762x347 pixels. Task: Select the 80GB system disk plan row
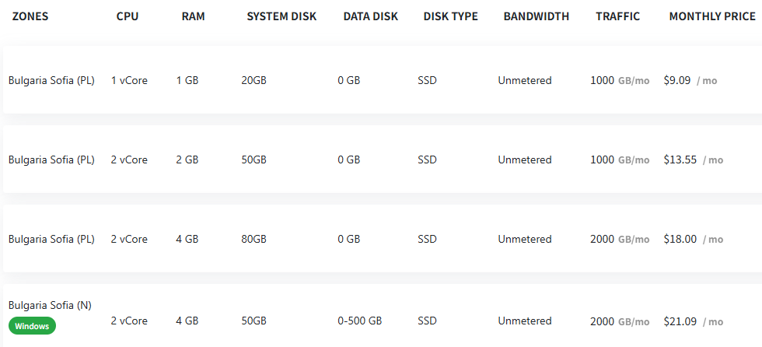(383, 239)
